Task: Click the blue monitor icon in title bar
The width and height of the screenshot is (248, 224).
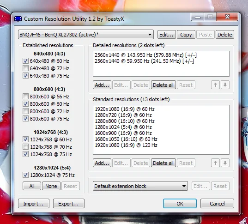Action: [18, 19]
